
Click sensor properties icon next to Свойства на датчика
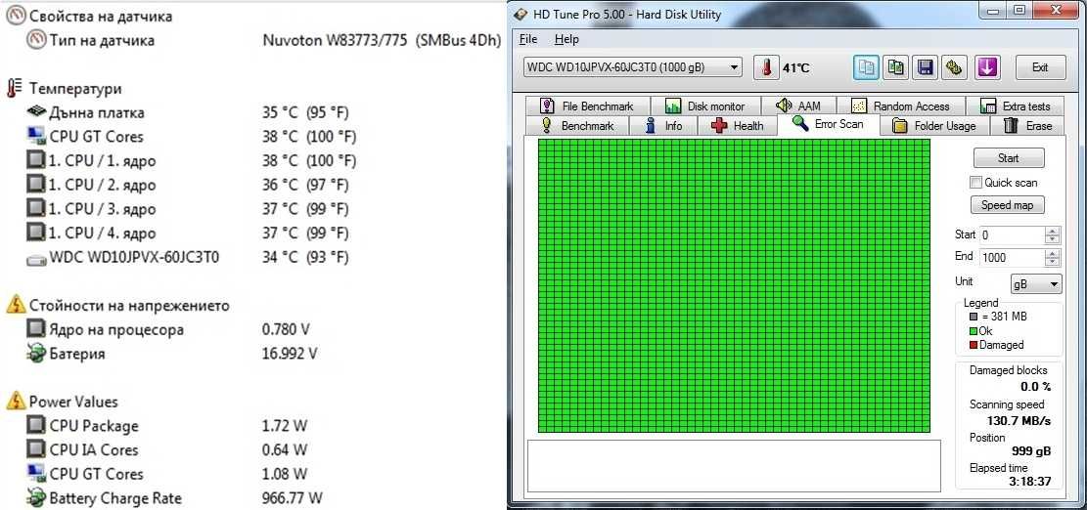tap(17, 16)
